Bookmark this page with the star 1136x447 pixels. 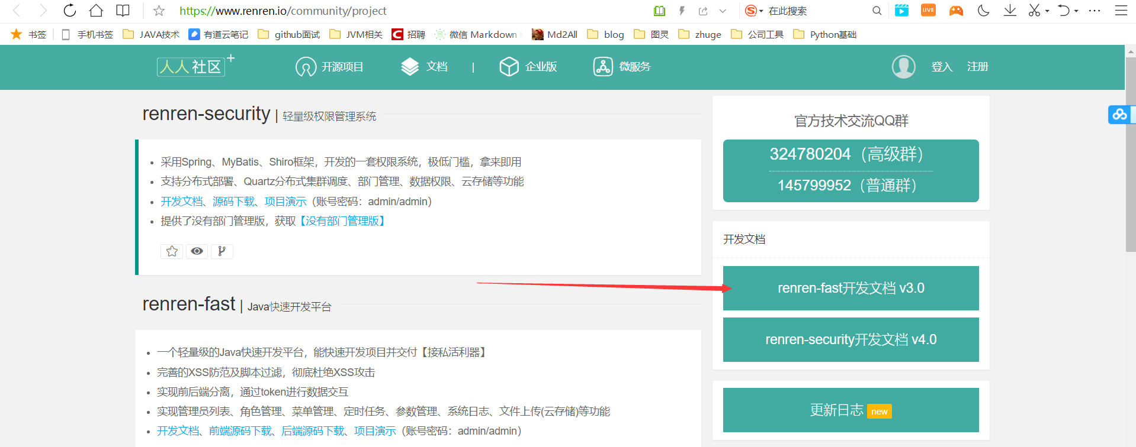coord(159,11)
